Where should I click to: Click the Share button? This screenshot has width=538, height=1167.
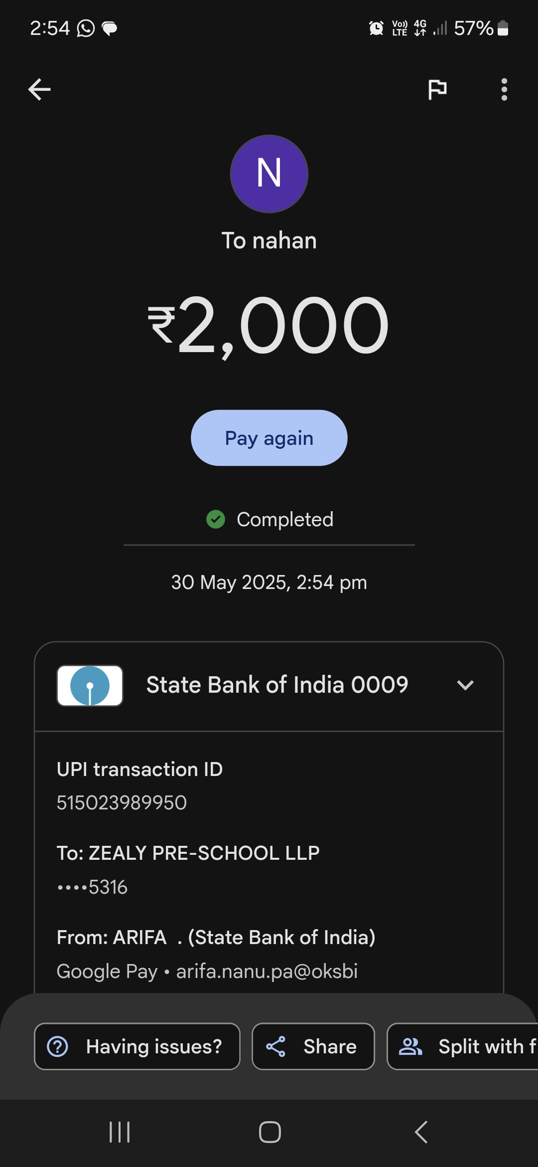coord(313,1046)
